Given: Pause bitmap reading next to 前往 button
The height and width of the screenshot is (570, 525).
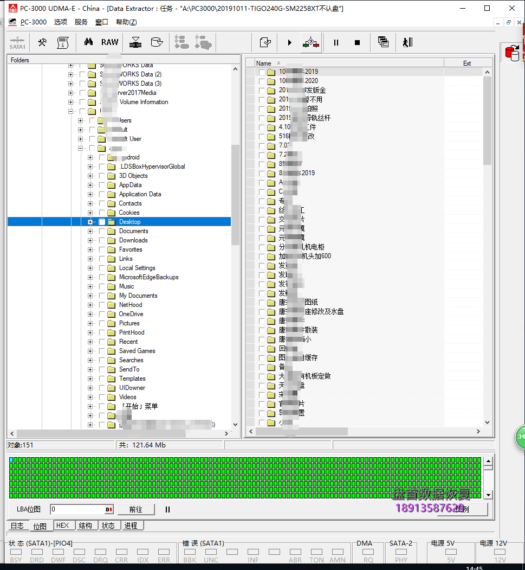Looking at the screenshot, I should point(167,509).
